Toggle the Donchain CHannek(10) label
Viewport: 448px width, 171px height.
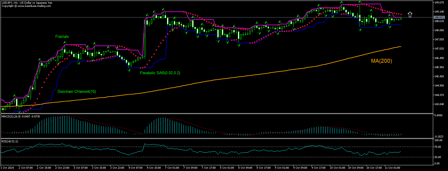[x=77, y=91]
